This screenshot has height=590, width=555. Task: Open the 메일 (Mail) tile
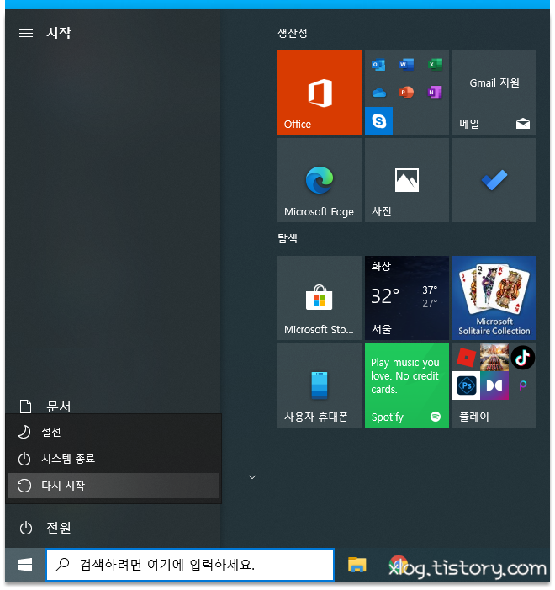pos(494,93)
